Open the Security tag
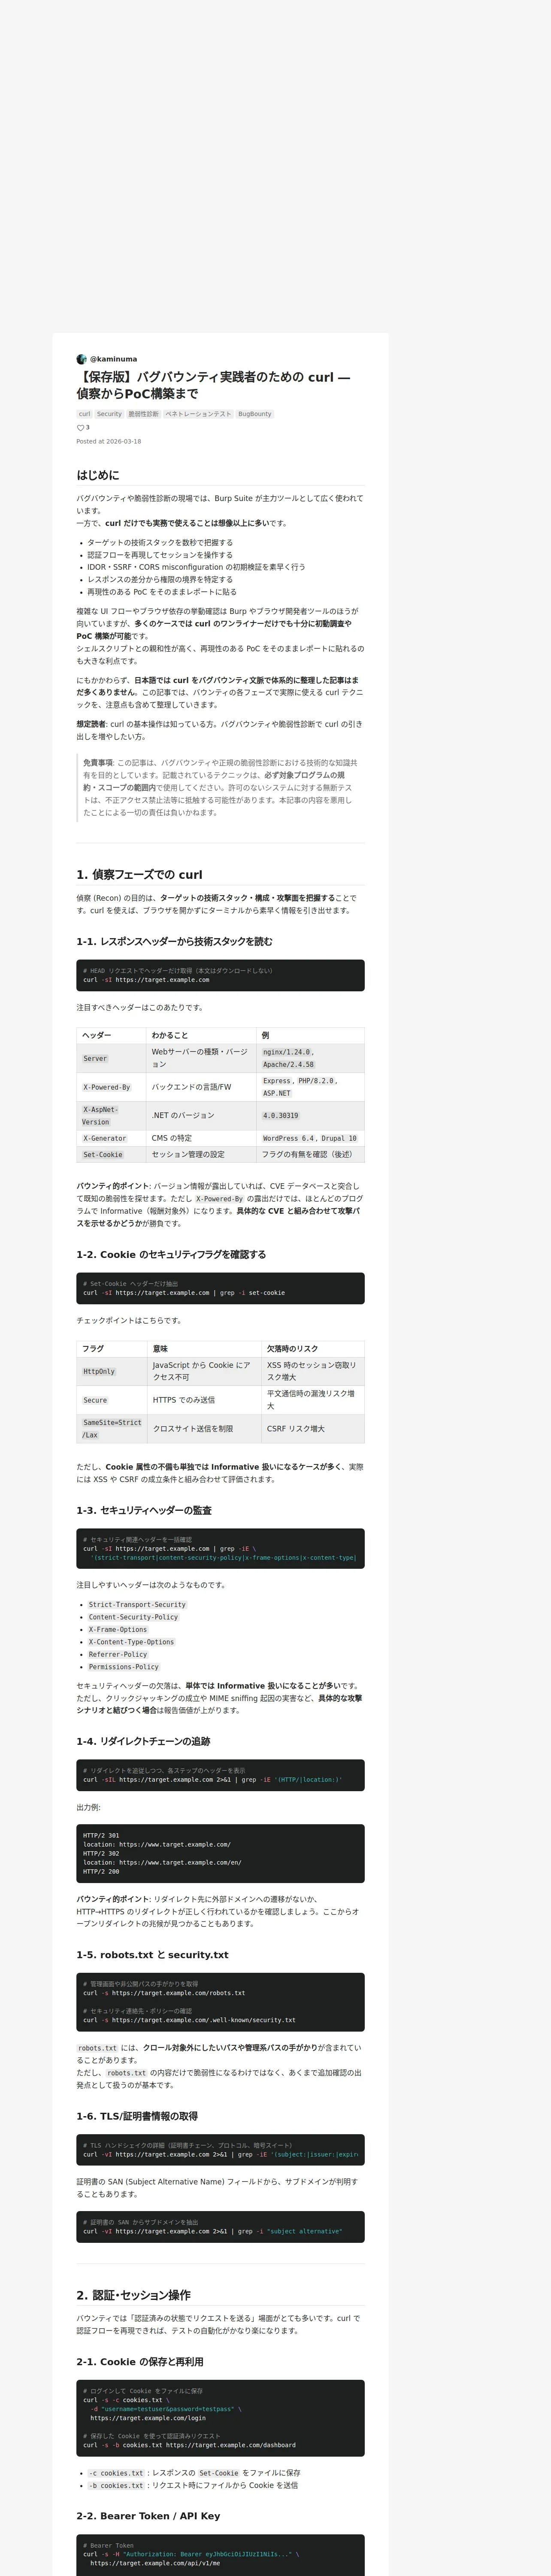551x2576 pixels. click(x=109, y=414)
